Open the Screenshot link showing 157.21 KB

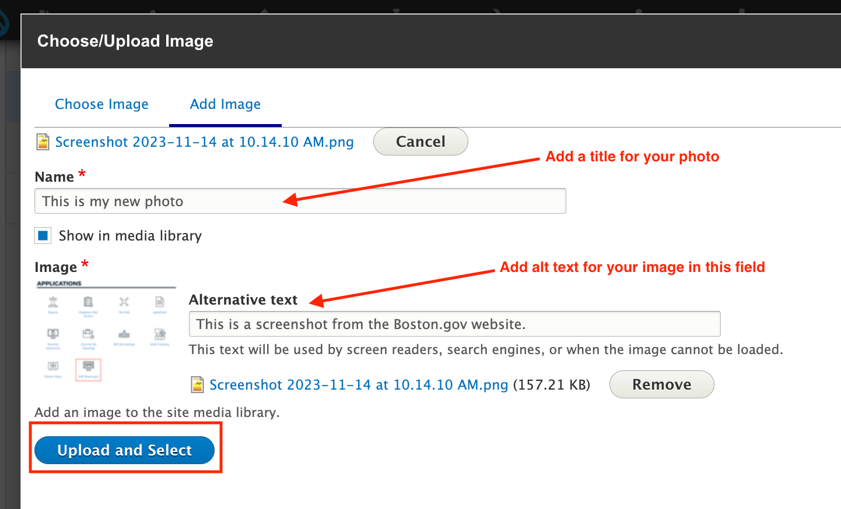358,385
